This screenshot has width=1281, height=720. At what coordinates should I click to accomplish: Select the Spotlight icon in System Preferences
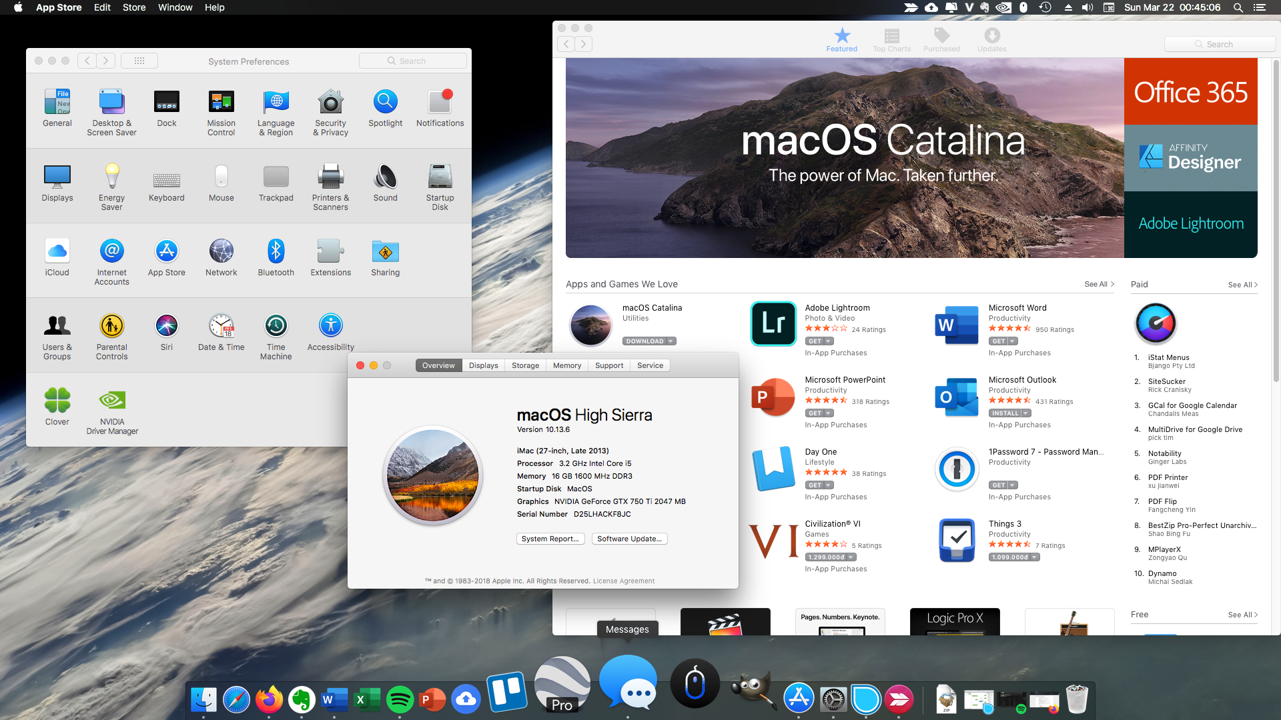(384, 101)
